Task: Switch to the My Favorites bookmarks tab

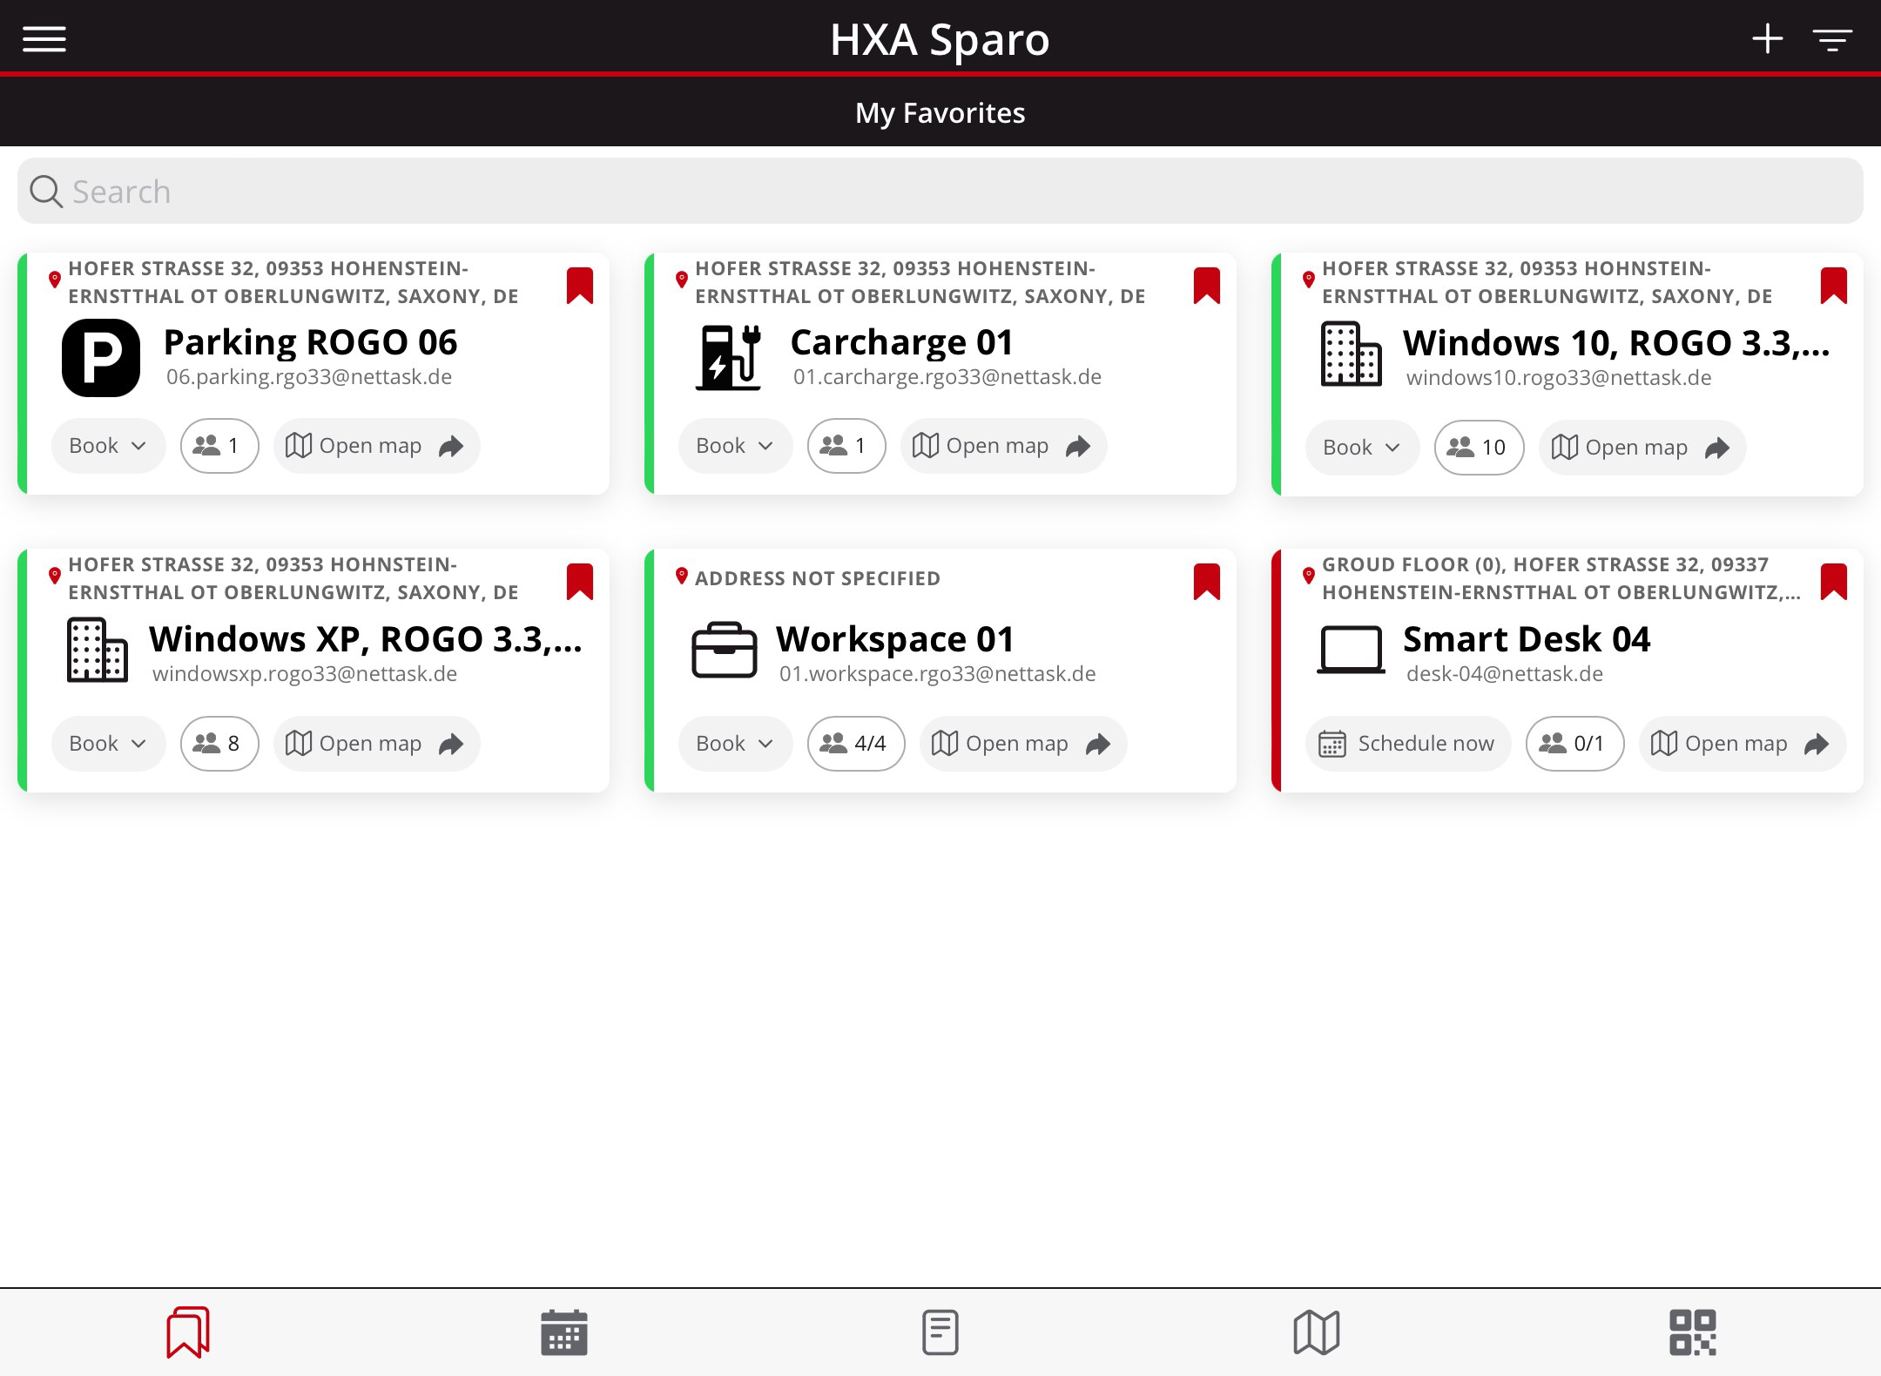Action: (940, 111)
